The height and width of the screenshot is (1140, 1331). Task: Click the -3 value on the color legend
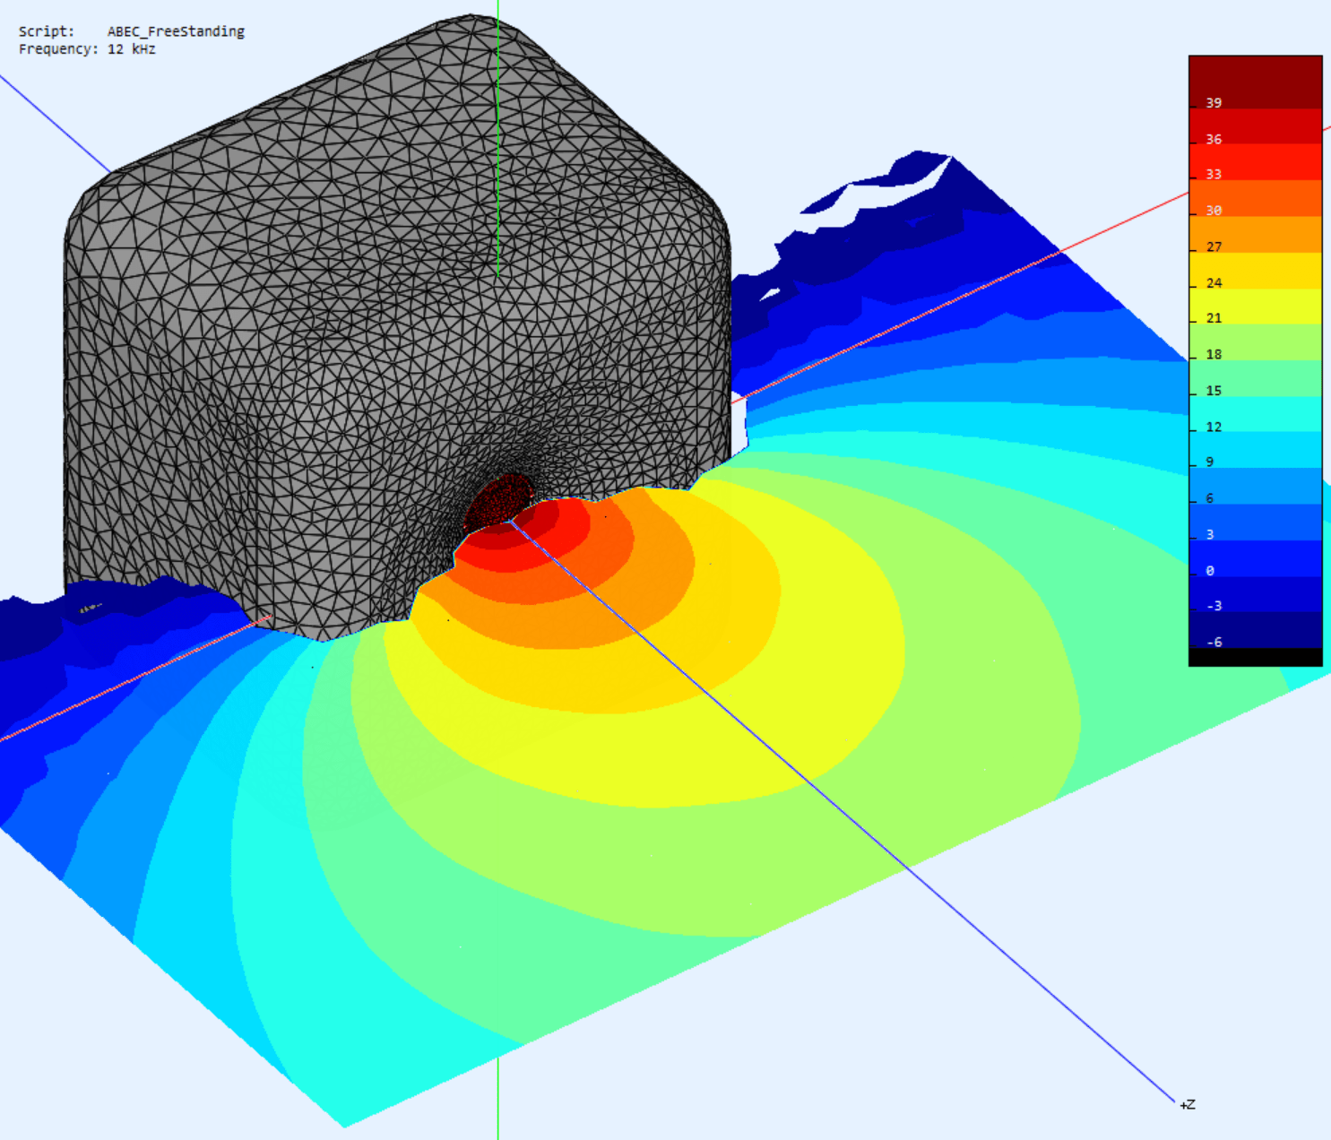click(1214, 606)
